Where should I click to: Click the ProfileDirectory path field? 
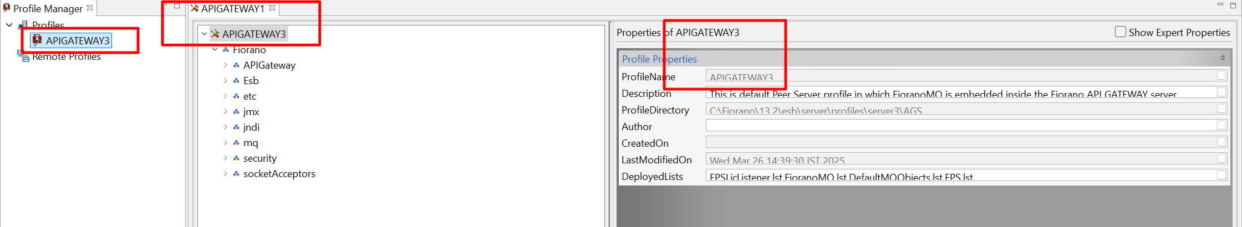click(960, 109)
